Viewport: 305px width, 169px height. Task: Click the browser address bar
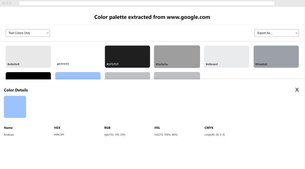147,3
